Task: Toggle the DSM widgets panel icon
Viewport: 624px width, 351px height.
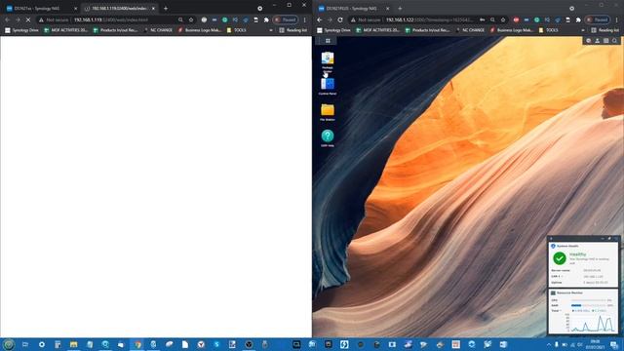Action: pos(606,41)
